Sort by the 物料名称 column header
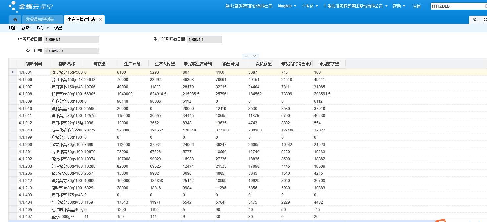 click(x=67, y=64)
